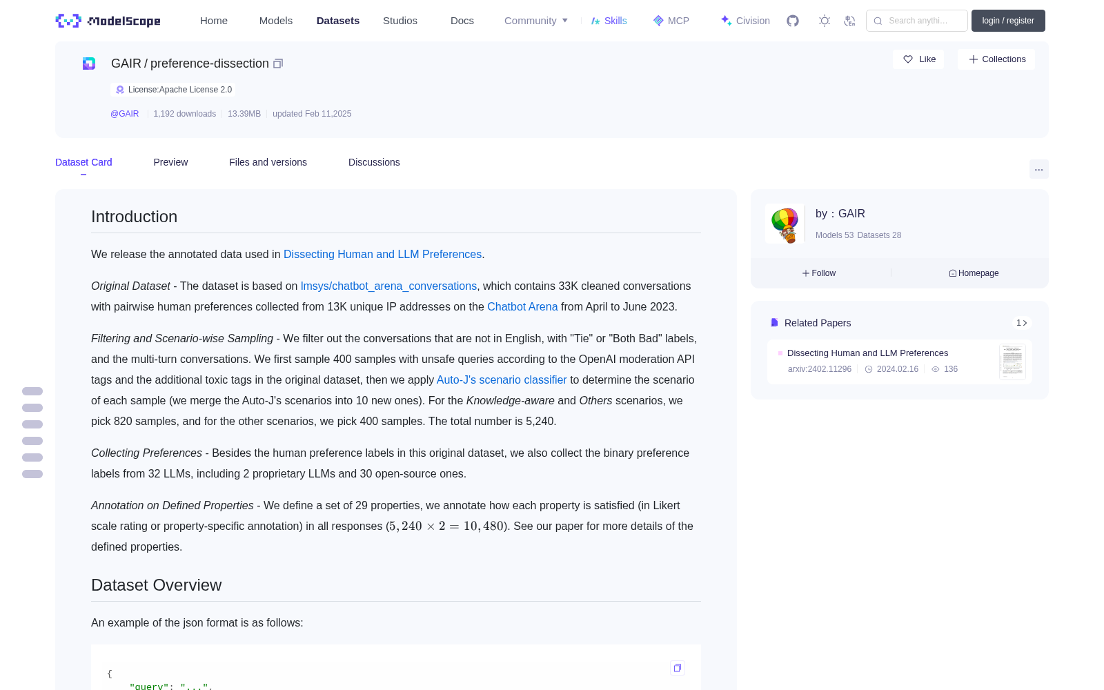This screenshot has width=1104, height=690.
Task: Add dataset to Collections
Action: (996, 59)
